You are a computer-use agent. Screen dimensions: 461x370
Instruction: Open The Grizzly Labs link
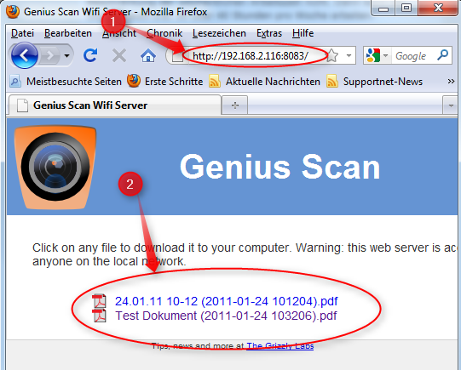(x=279, y=346)
